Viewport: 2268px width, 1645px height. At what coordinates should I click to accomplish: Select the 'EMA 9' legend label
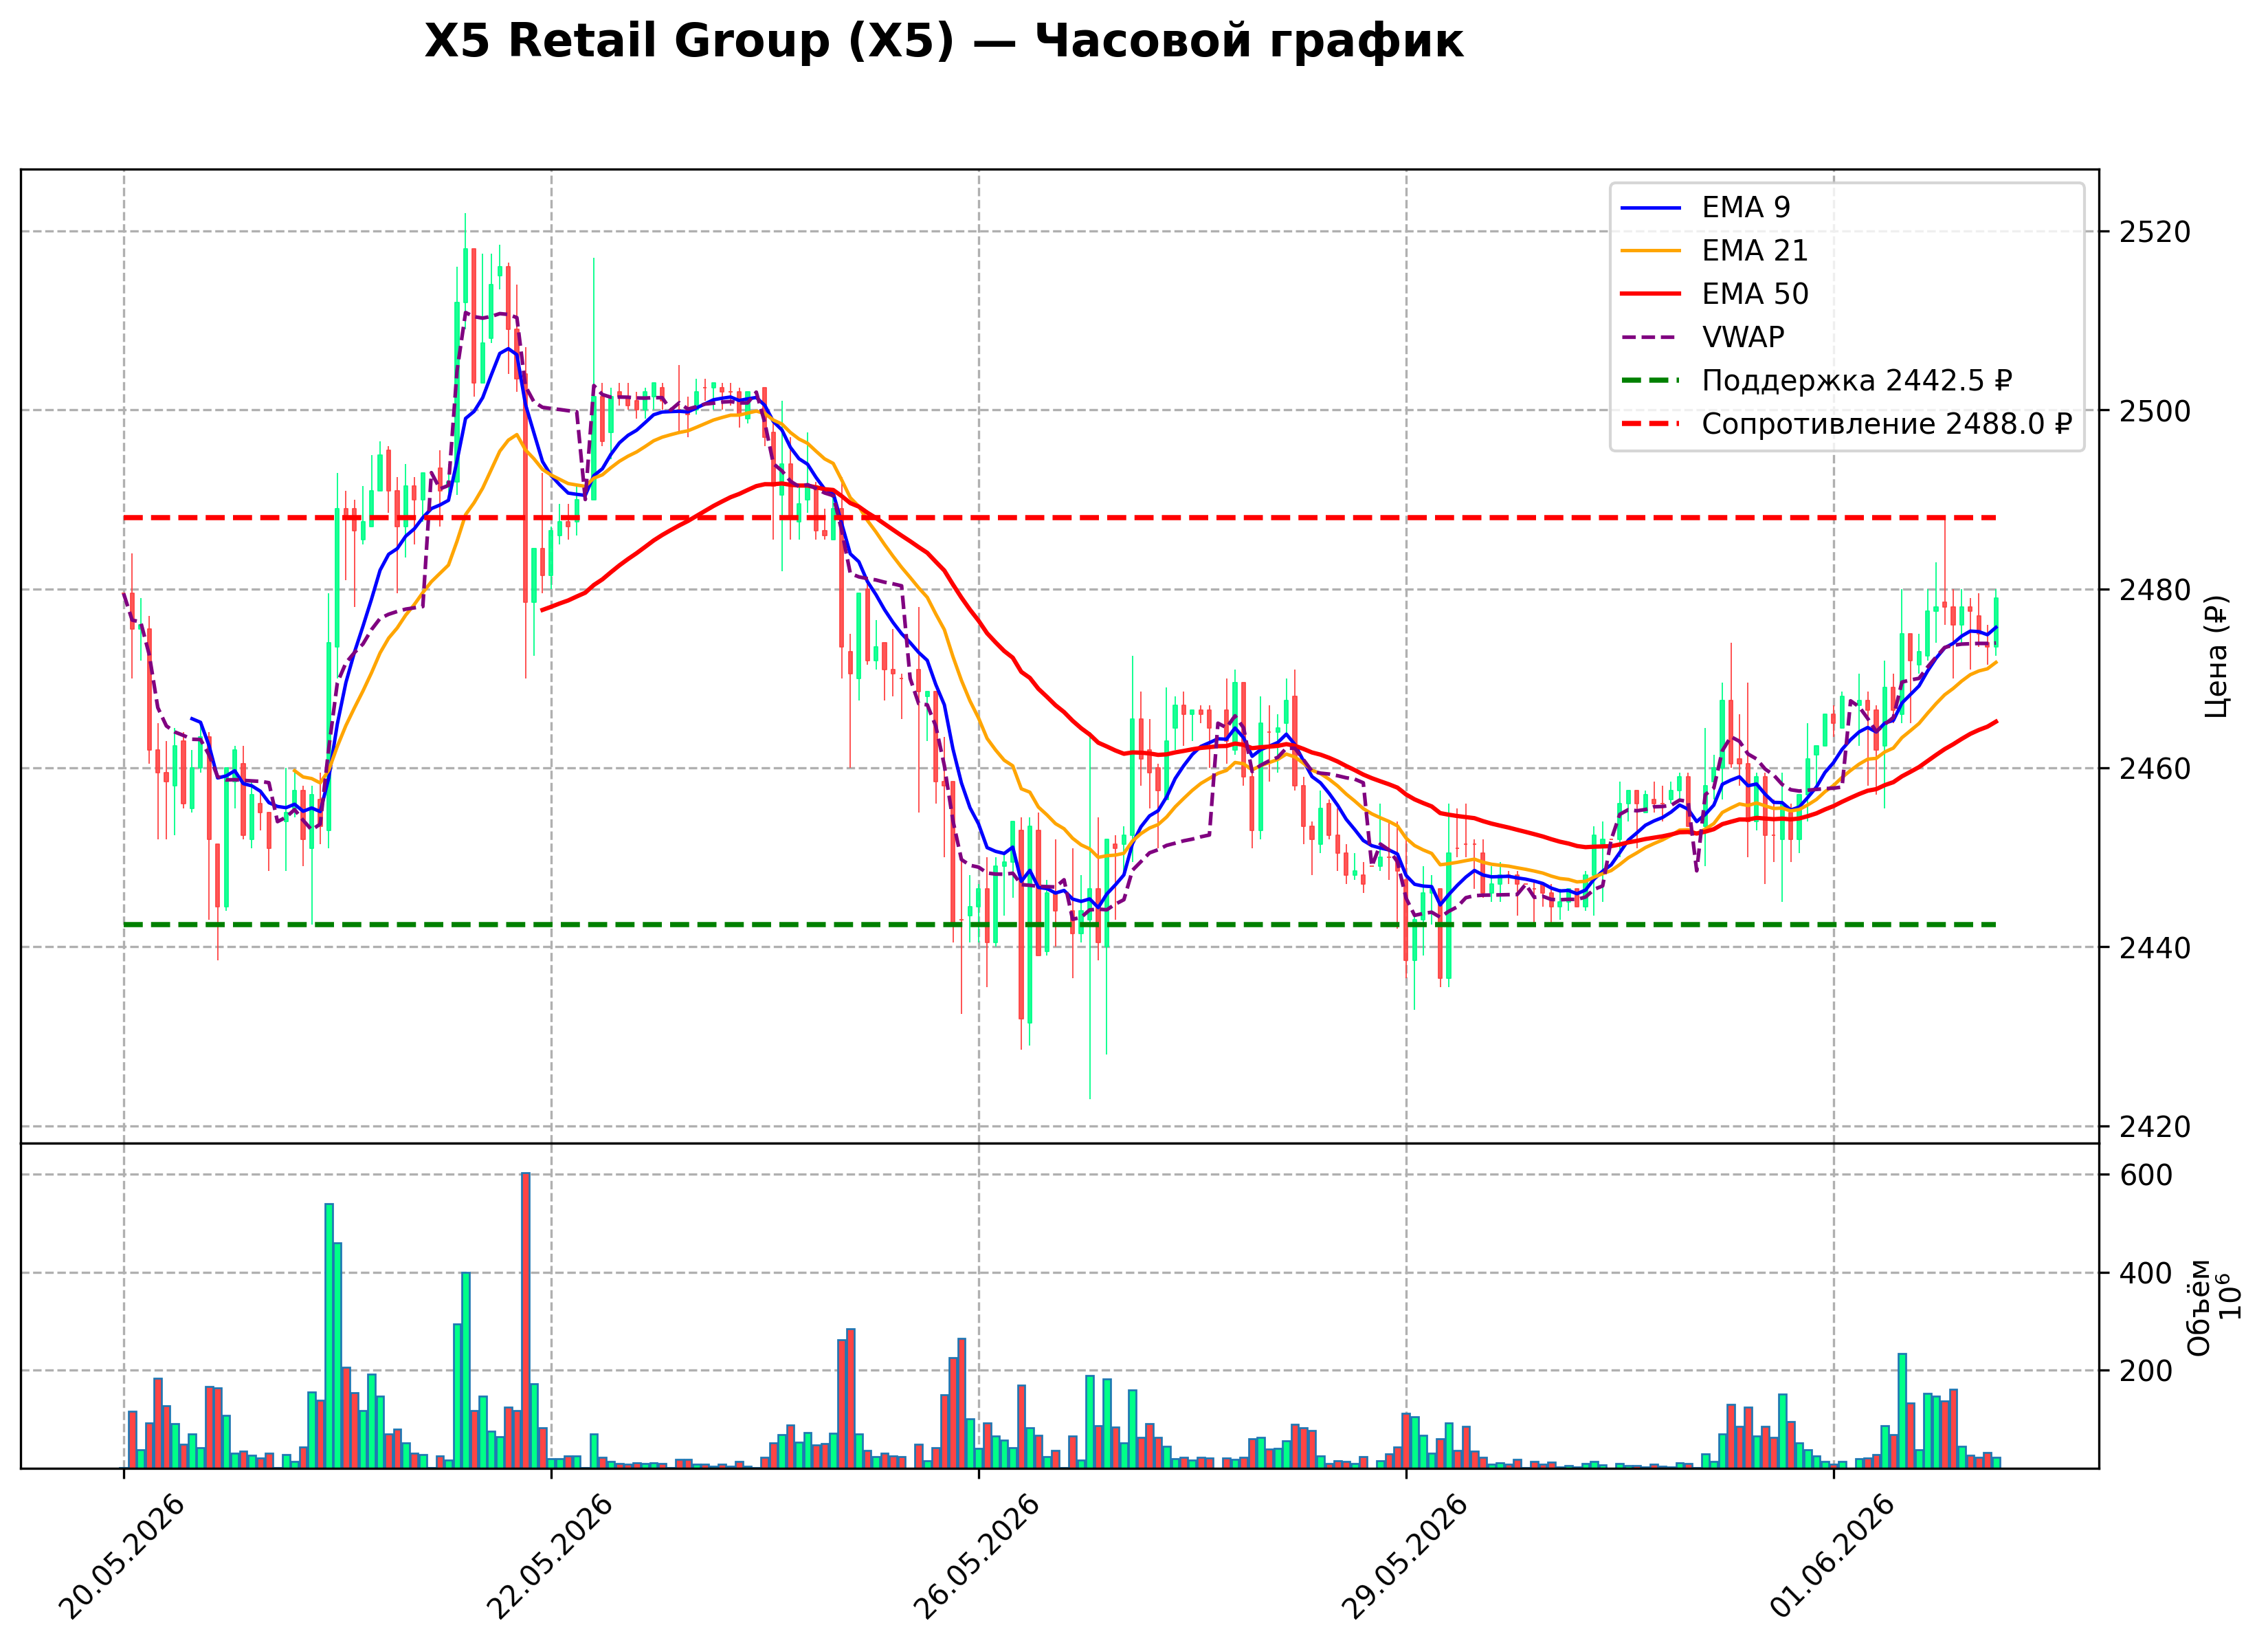pos(1746,207)
